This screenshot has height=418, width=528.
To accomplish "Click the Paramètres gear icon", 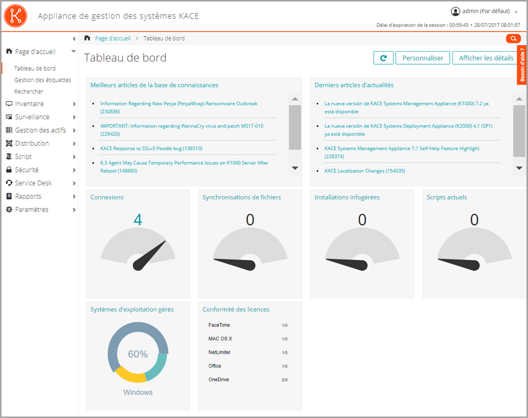I will tap(9, 209).
